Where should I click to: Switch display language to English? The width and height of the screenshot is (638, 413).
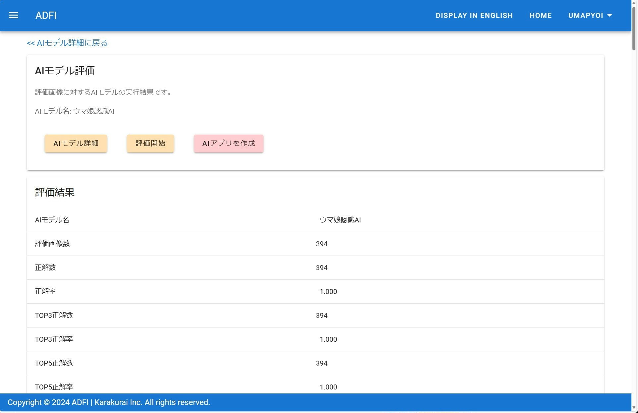(x=474, y=16)
